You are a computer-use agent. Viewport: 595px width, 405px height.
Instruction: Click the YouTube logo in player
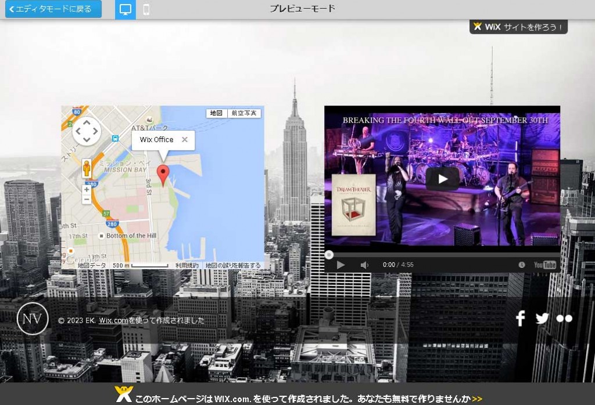[x=545, y=265]
